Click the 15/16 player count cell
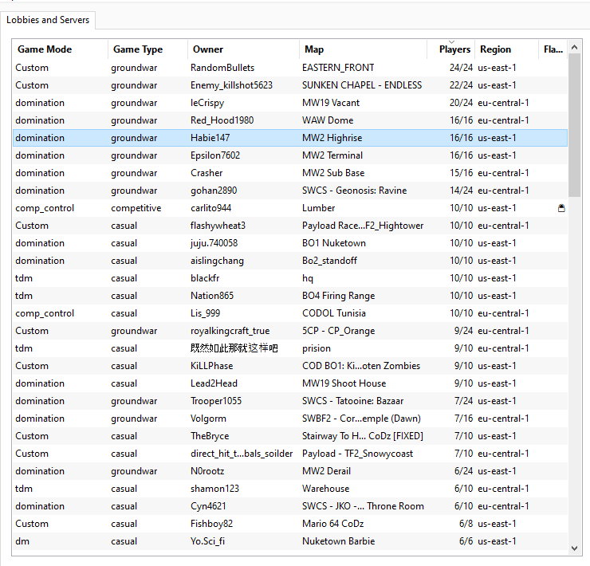 pos(461,173)
